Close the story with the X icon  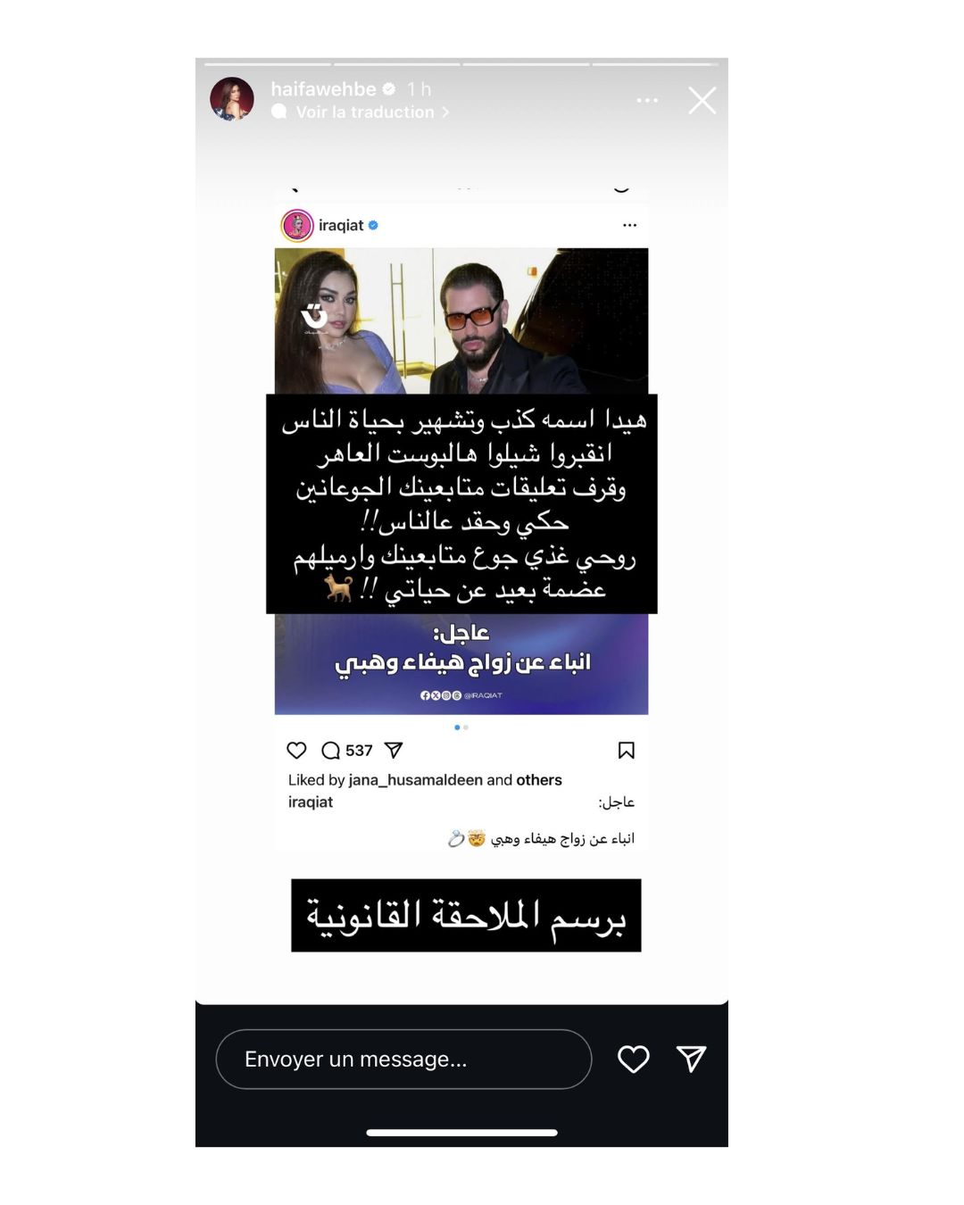tap(702, 101)
